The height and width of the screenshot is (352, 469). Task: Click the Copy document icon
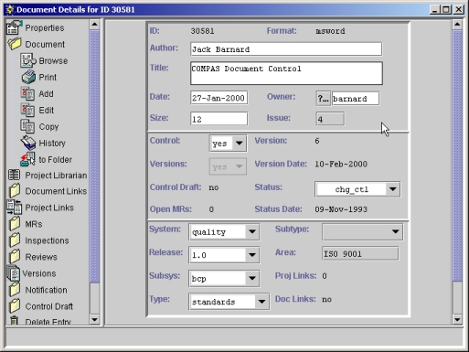(x=27, y=126)
